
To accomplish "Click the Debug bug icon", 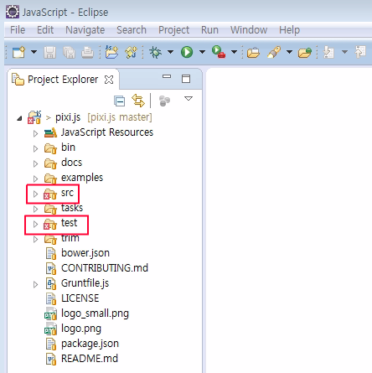I will (156, 52).
